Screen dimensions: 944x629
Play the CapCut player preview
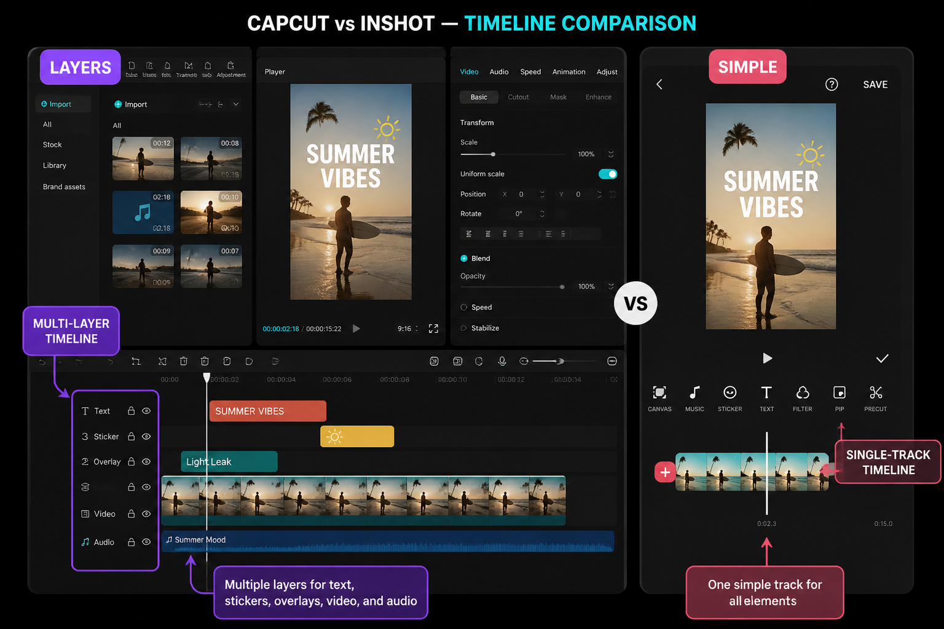coord(356,329)
